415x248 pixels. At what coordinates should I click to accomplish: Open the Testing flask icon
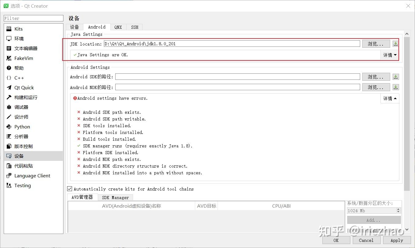(9, 185)
